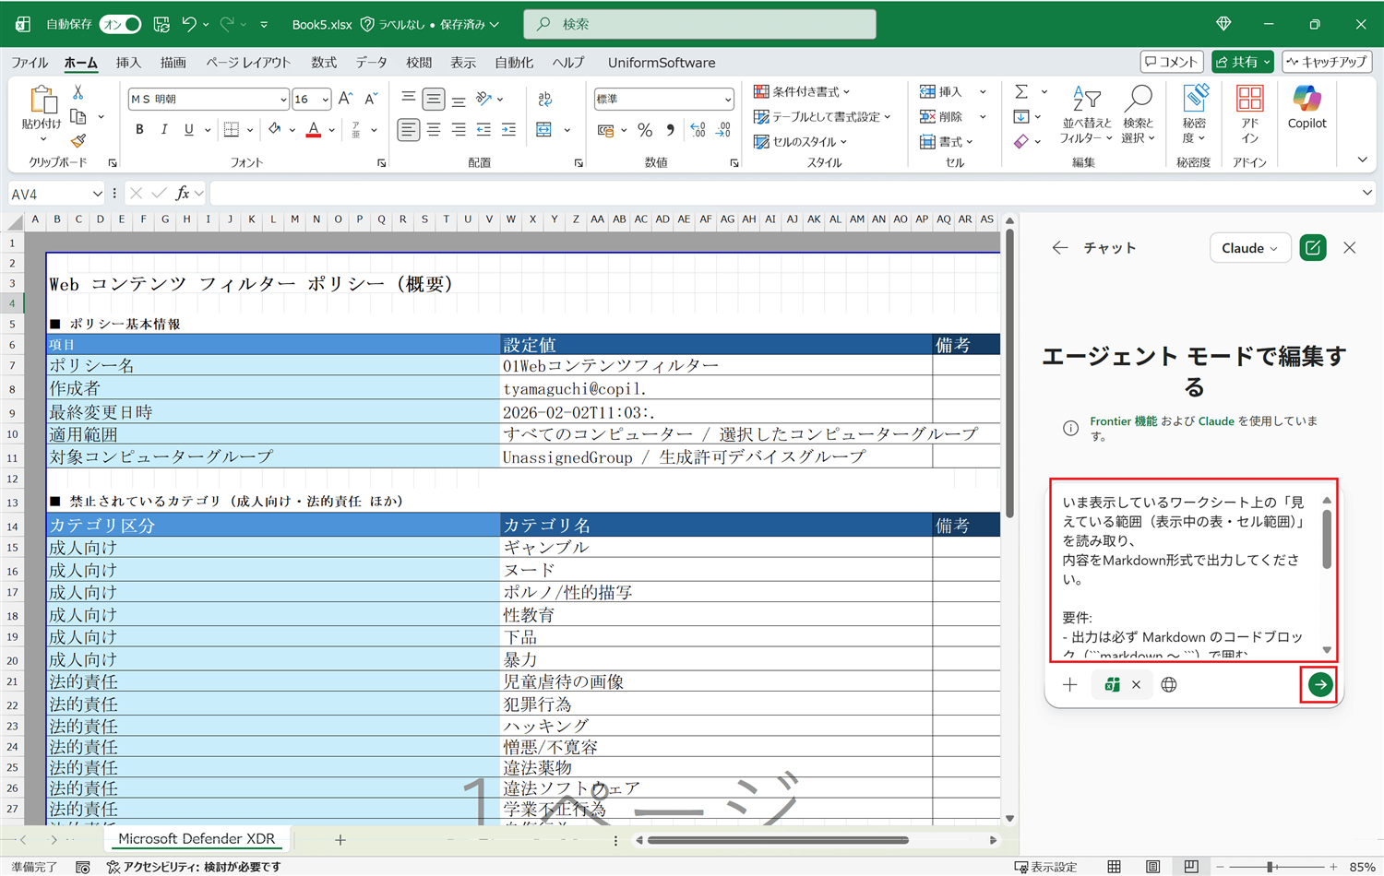Image resolution: width=1384 pixels, height=876 pixels.
Task: Align text to the right
Action: (459, 130)
